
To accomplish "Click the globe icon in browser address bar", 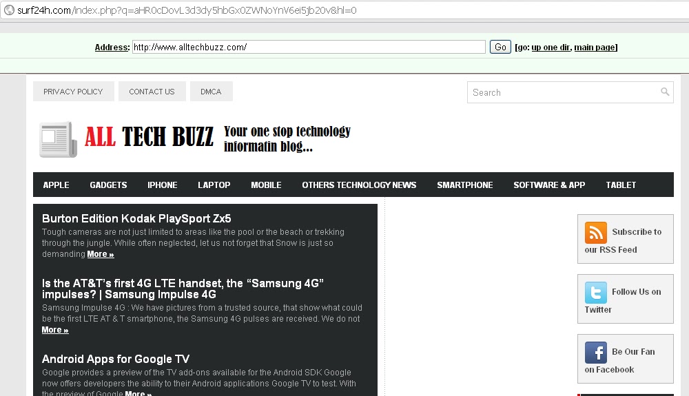I will pos(9,10).
